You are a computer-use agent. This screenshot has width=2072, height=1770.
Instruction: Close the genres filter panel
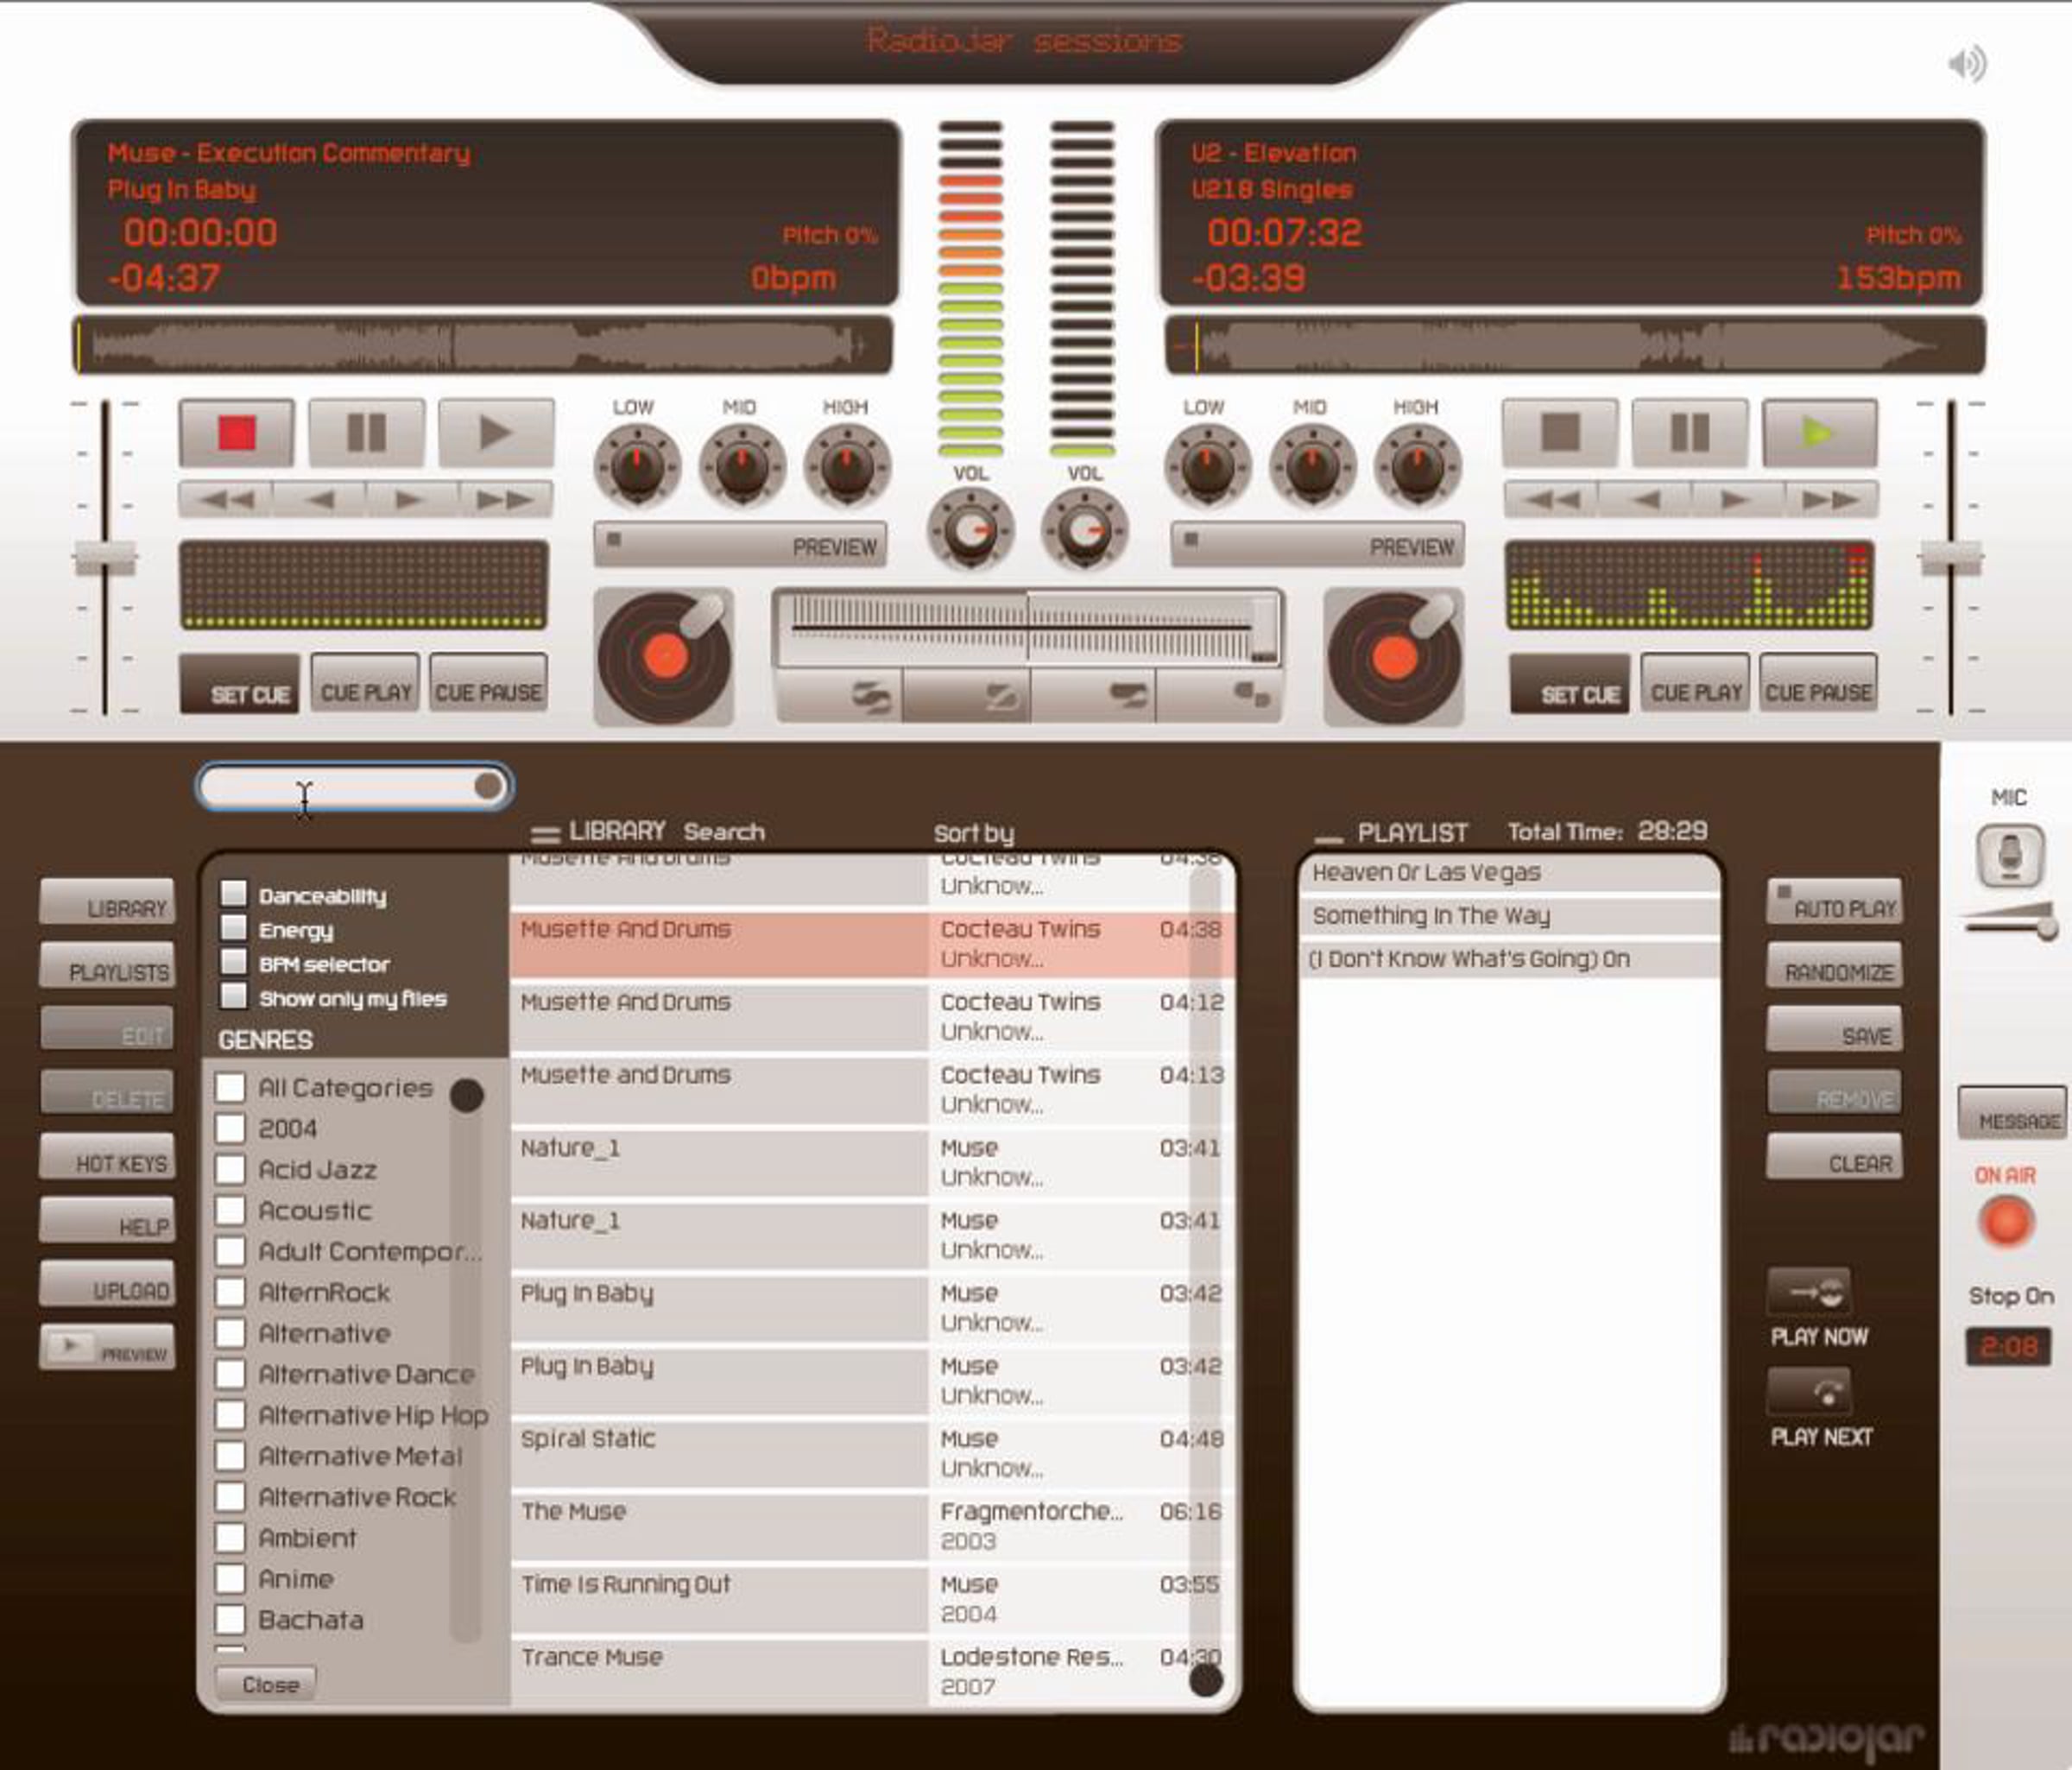(267, 1684)
